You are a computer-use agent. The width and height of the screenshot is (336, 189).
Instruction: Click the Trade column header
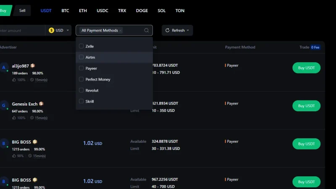pyautogui.click(x=304, y=47)
